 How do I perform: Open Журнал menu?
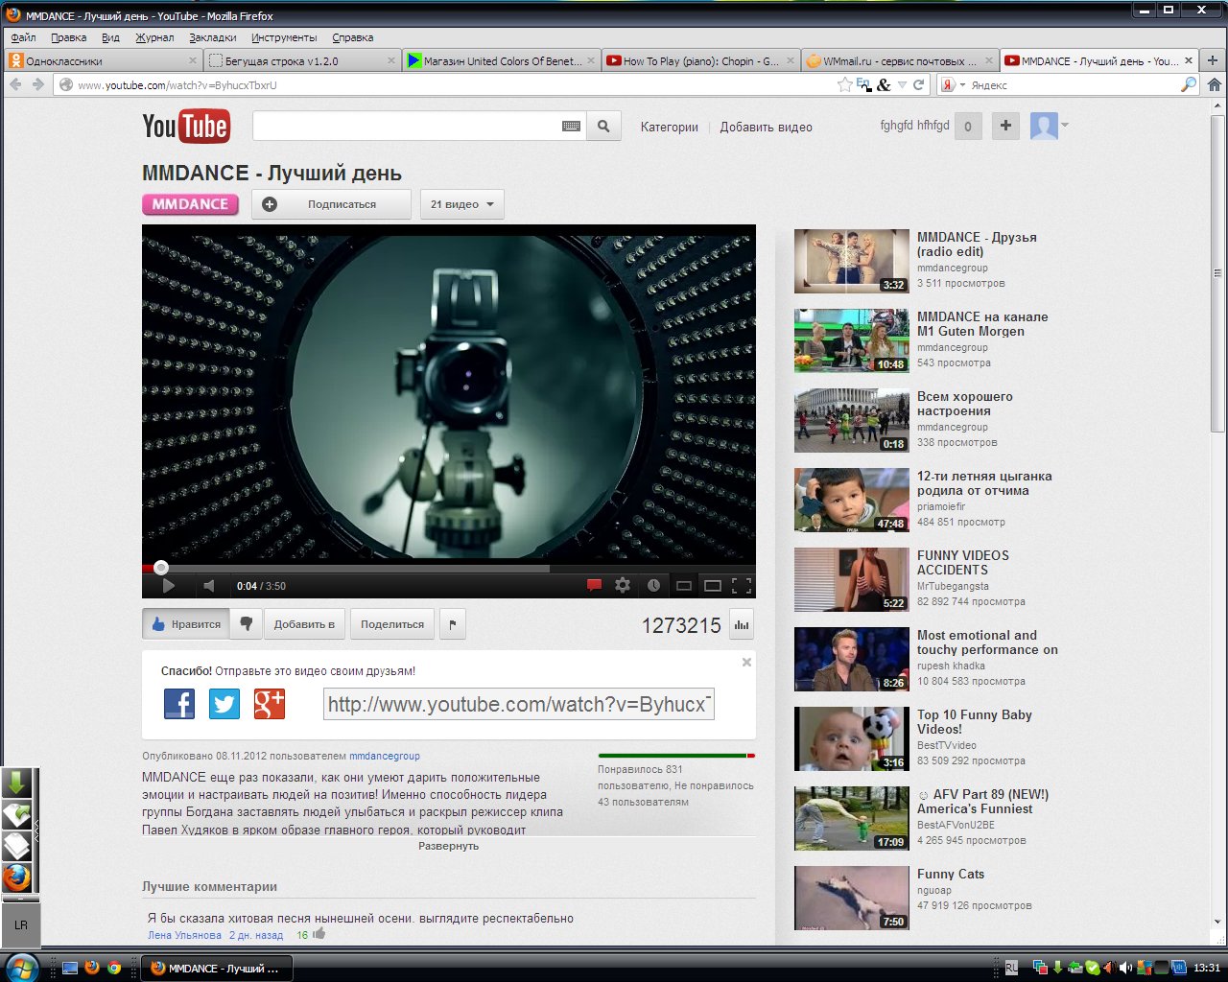click(154, 37)
